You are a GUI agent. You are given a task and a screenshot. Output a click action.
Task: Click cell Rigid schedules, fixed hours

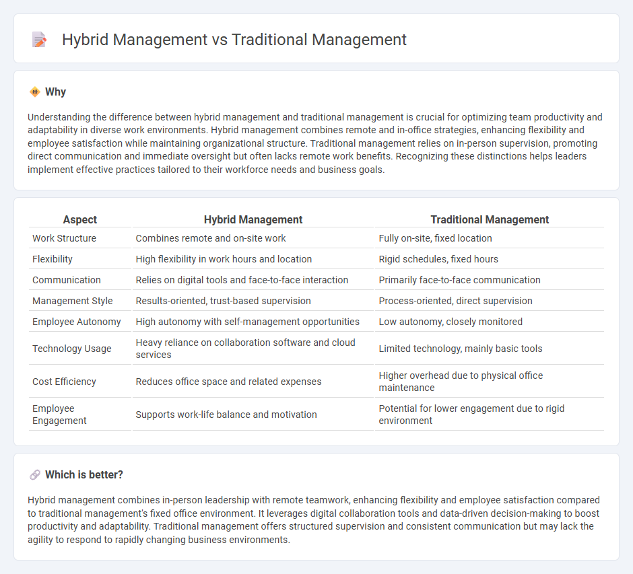tap(490, 259)
